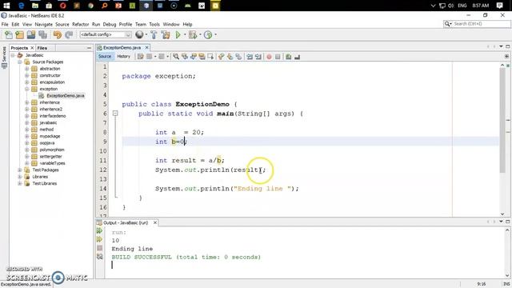Open the Debug menu
The image size is (512, 288).
click(x=110, y=25)
